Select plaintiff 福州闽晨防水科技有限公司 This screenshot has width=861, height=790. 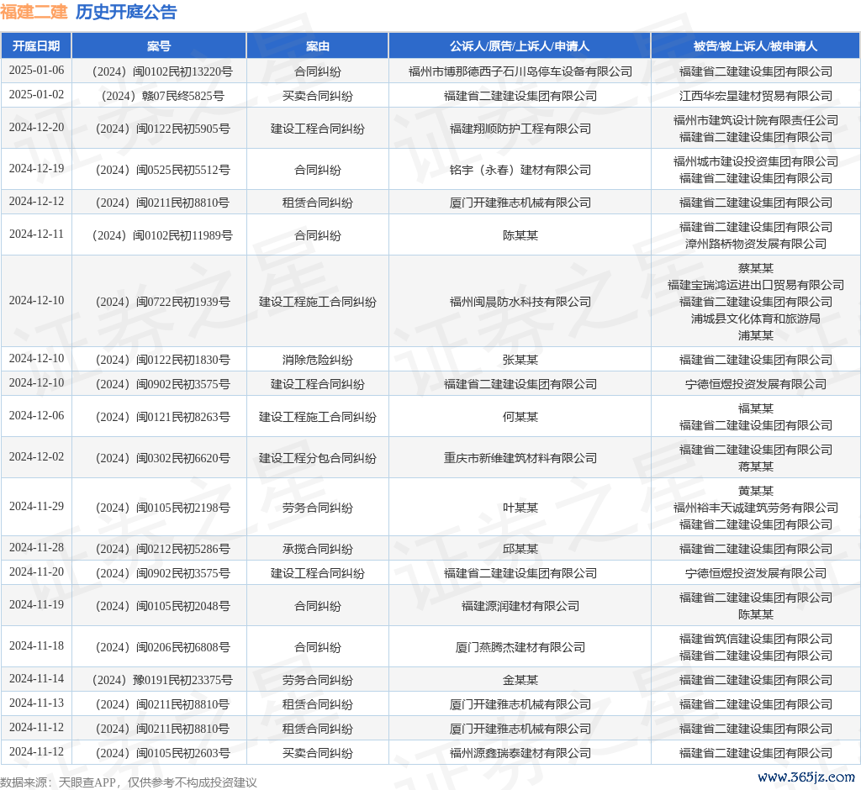tap(520, 302)
